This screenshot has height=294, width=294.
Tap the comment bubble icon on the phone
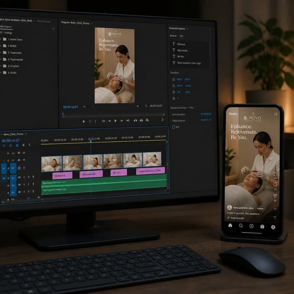tap(275, 185)
